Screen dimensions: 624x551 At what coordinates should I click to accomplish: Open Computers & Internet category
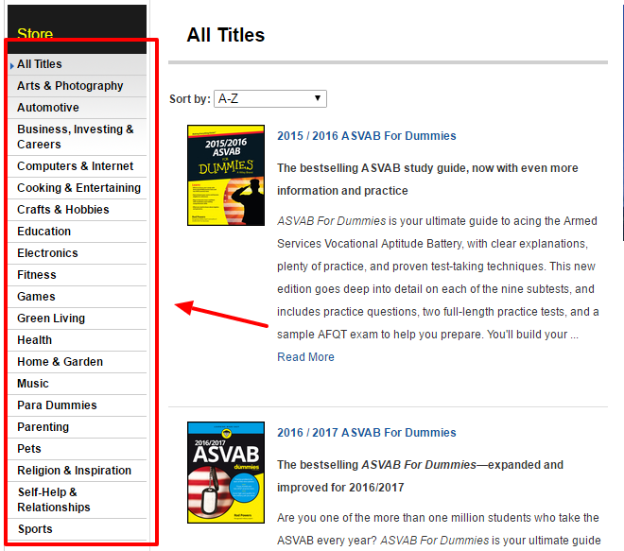click(76, 166)
